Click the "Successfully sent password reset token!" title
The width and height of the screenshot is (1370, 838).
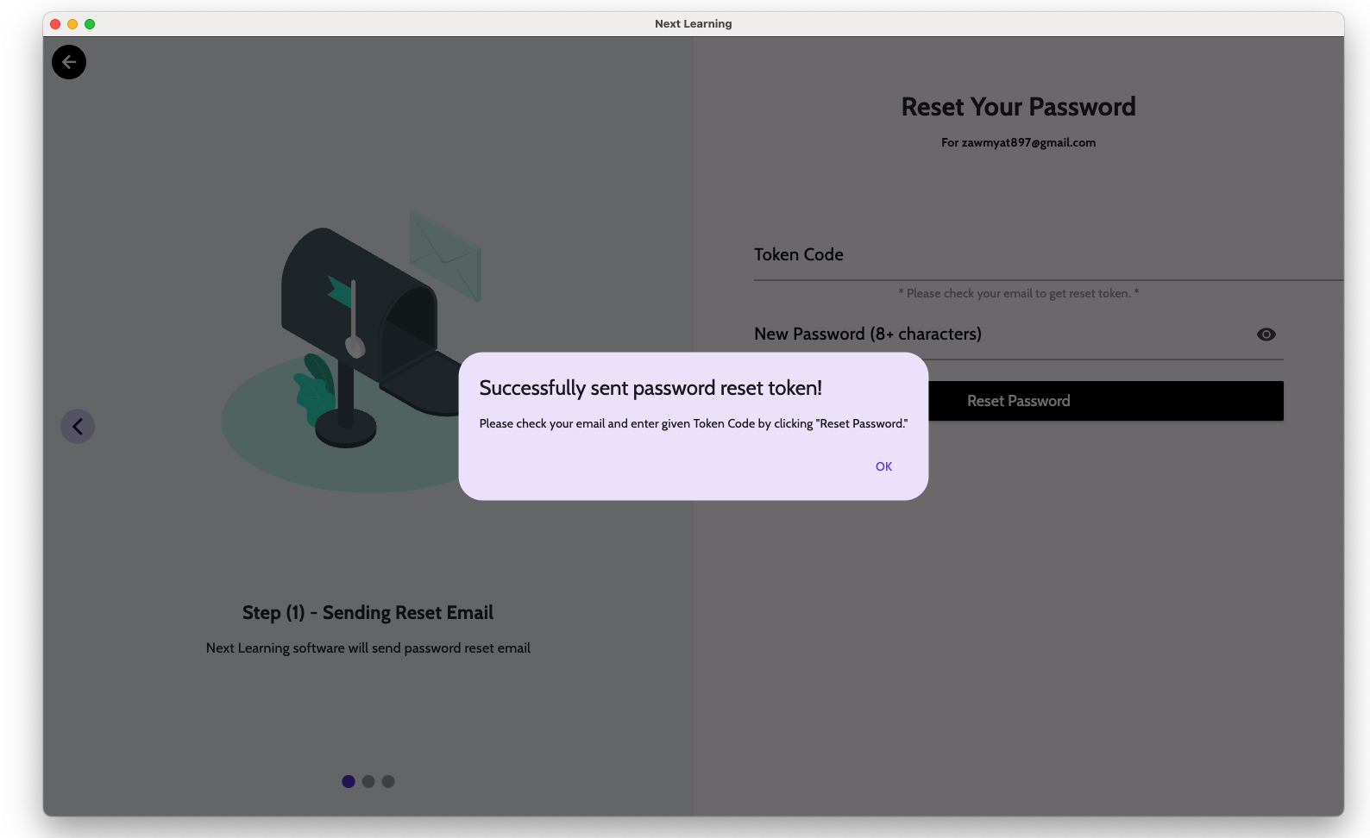(x=650, y=388)
